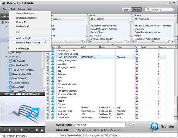Sort tracks by Title column header
Image resolution: width=178 pixels, height=138 pixels.
coord(68,47)
